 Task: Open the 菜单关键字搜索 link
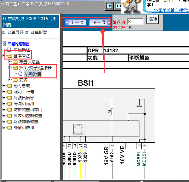pos(171,10)
